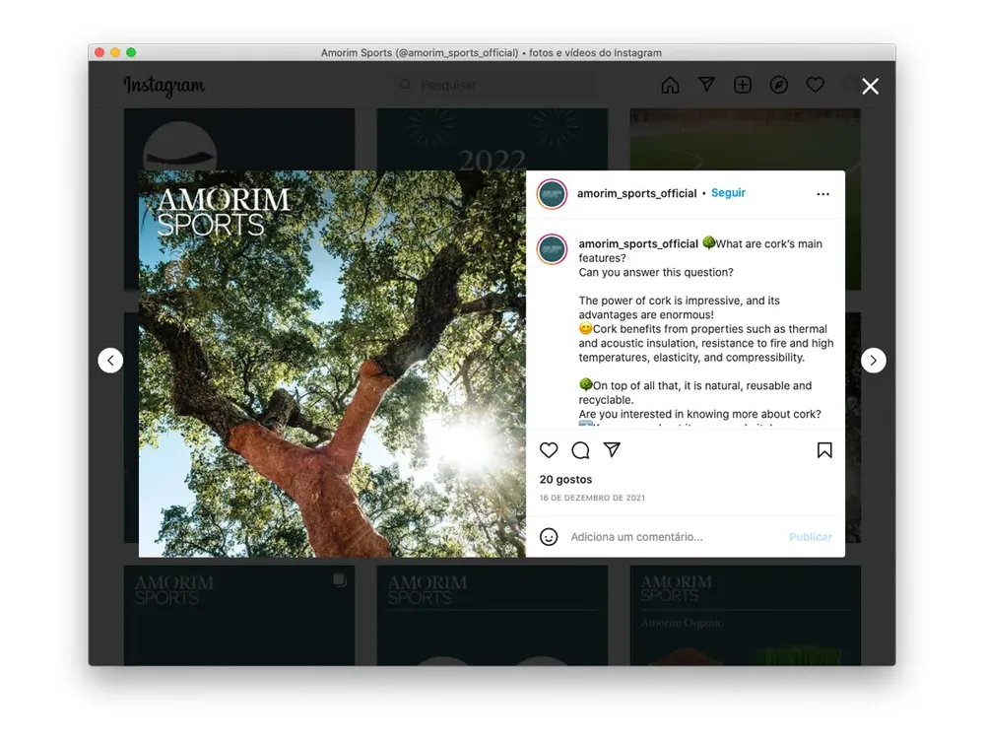The width and height of the screenshot is (985, 739).
Task: Save post with the bookmark icon
Action: point(824,450)
